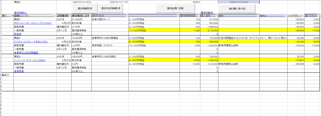Open the 購入価格 column filter dropdown
321x116 pixels.
point(217,16)
